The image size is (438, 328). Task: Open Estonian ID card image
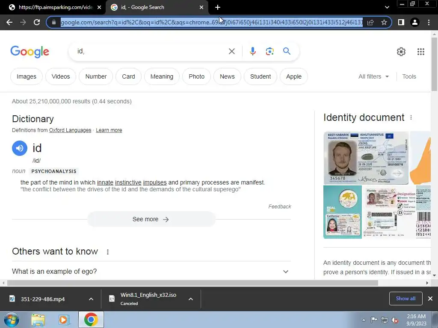click(366, 158)
